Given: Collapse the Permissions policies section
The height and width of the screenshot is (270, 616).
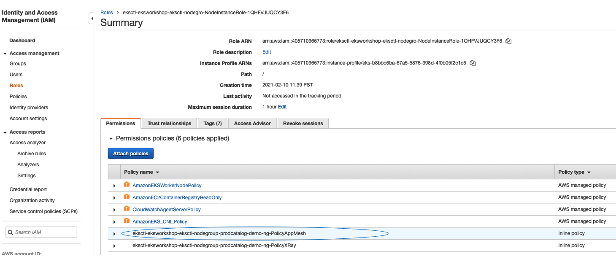Looking at the screenshot, I should coord(111,138).
